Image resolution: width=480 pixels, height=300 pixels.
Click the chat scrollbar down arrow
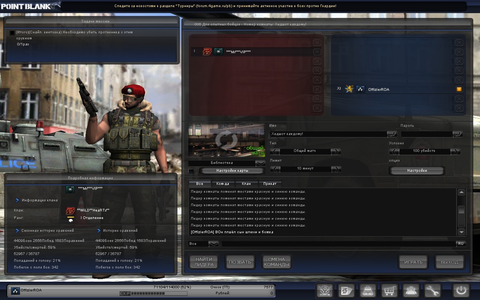[461, 231]
